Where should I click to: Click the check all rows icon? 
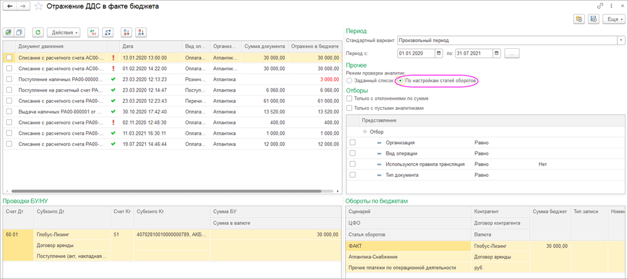8,32
